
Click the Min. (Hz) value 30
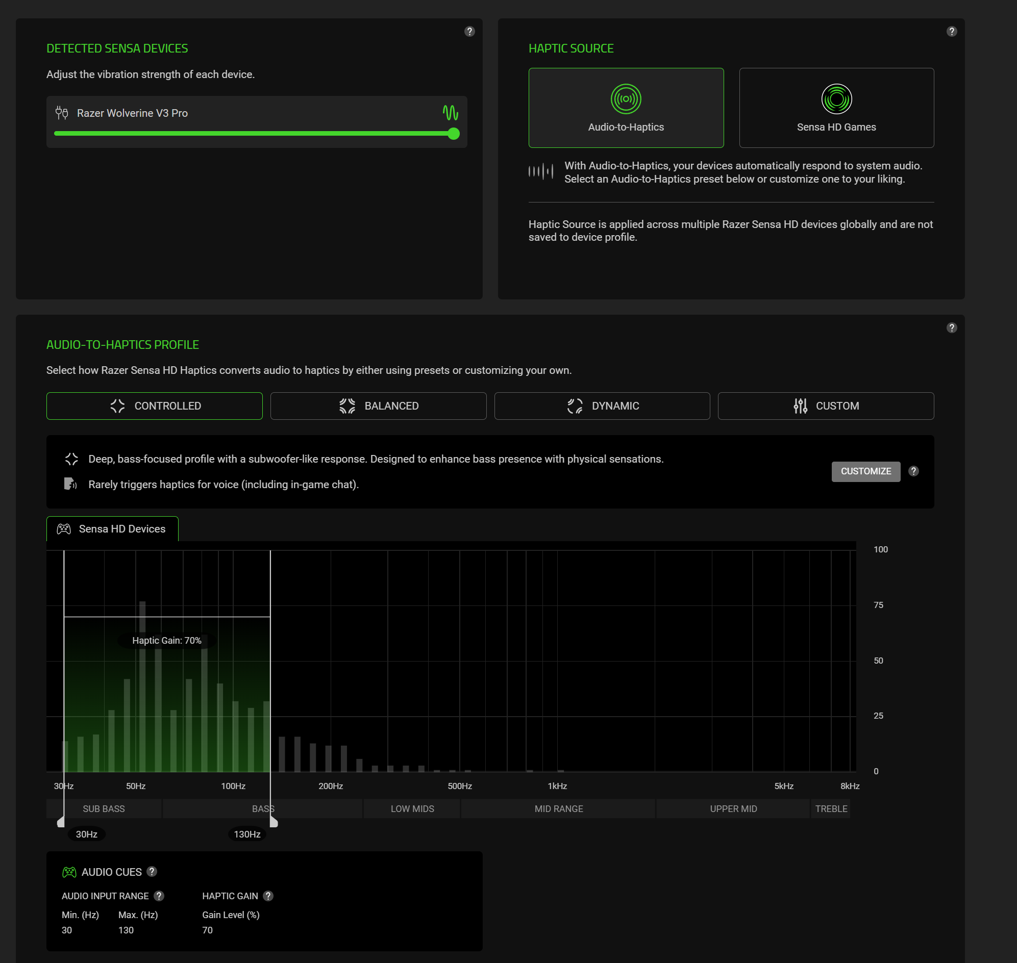[x=67, y=930]
